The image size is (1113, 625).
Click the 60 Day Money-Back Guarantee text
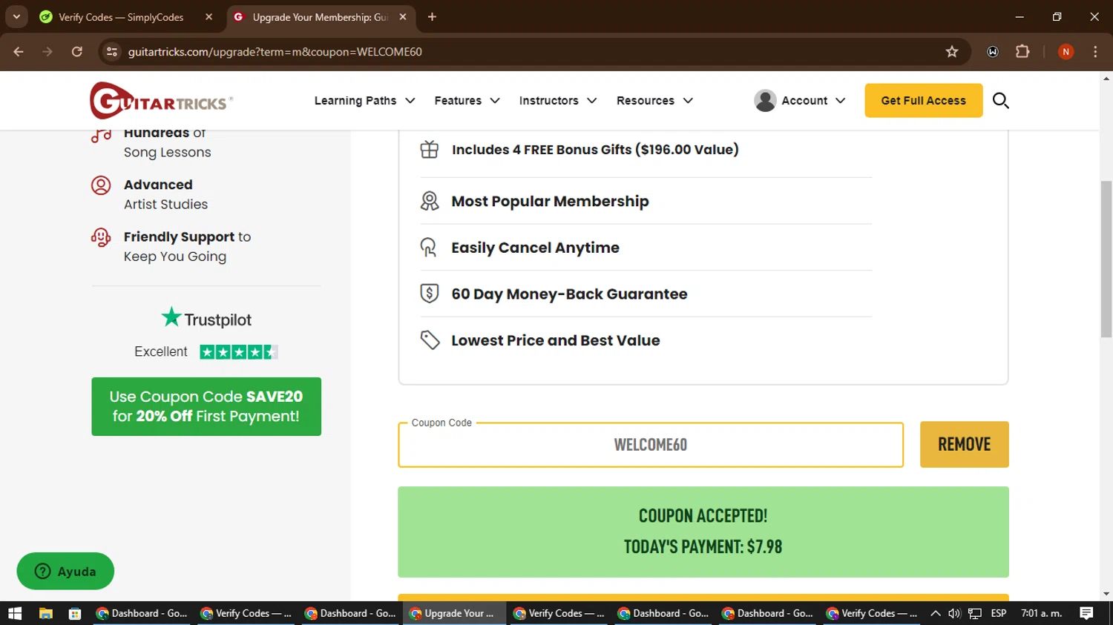click(x=569, y=294)
